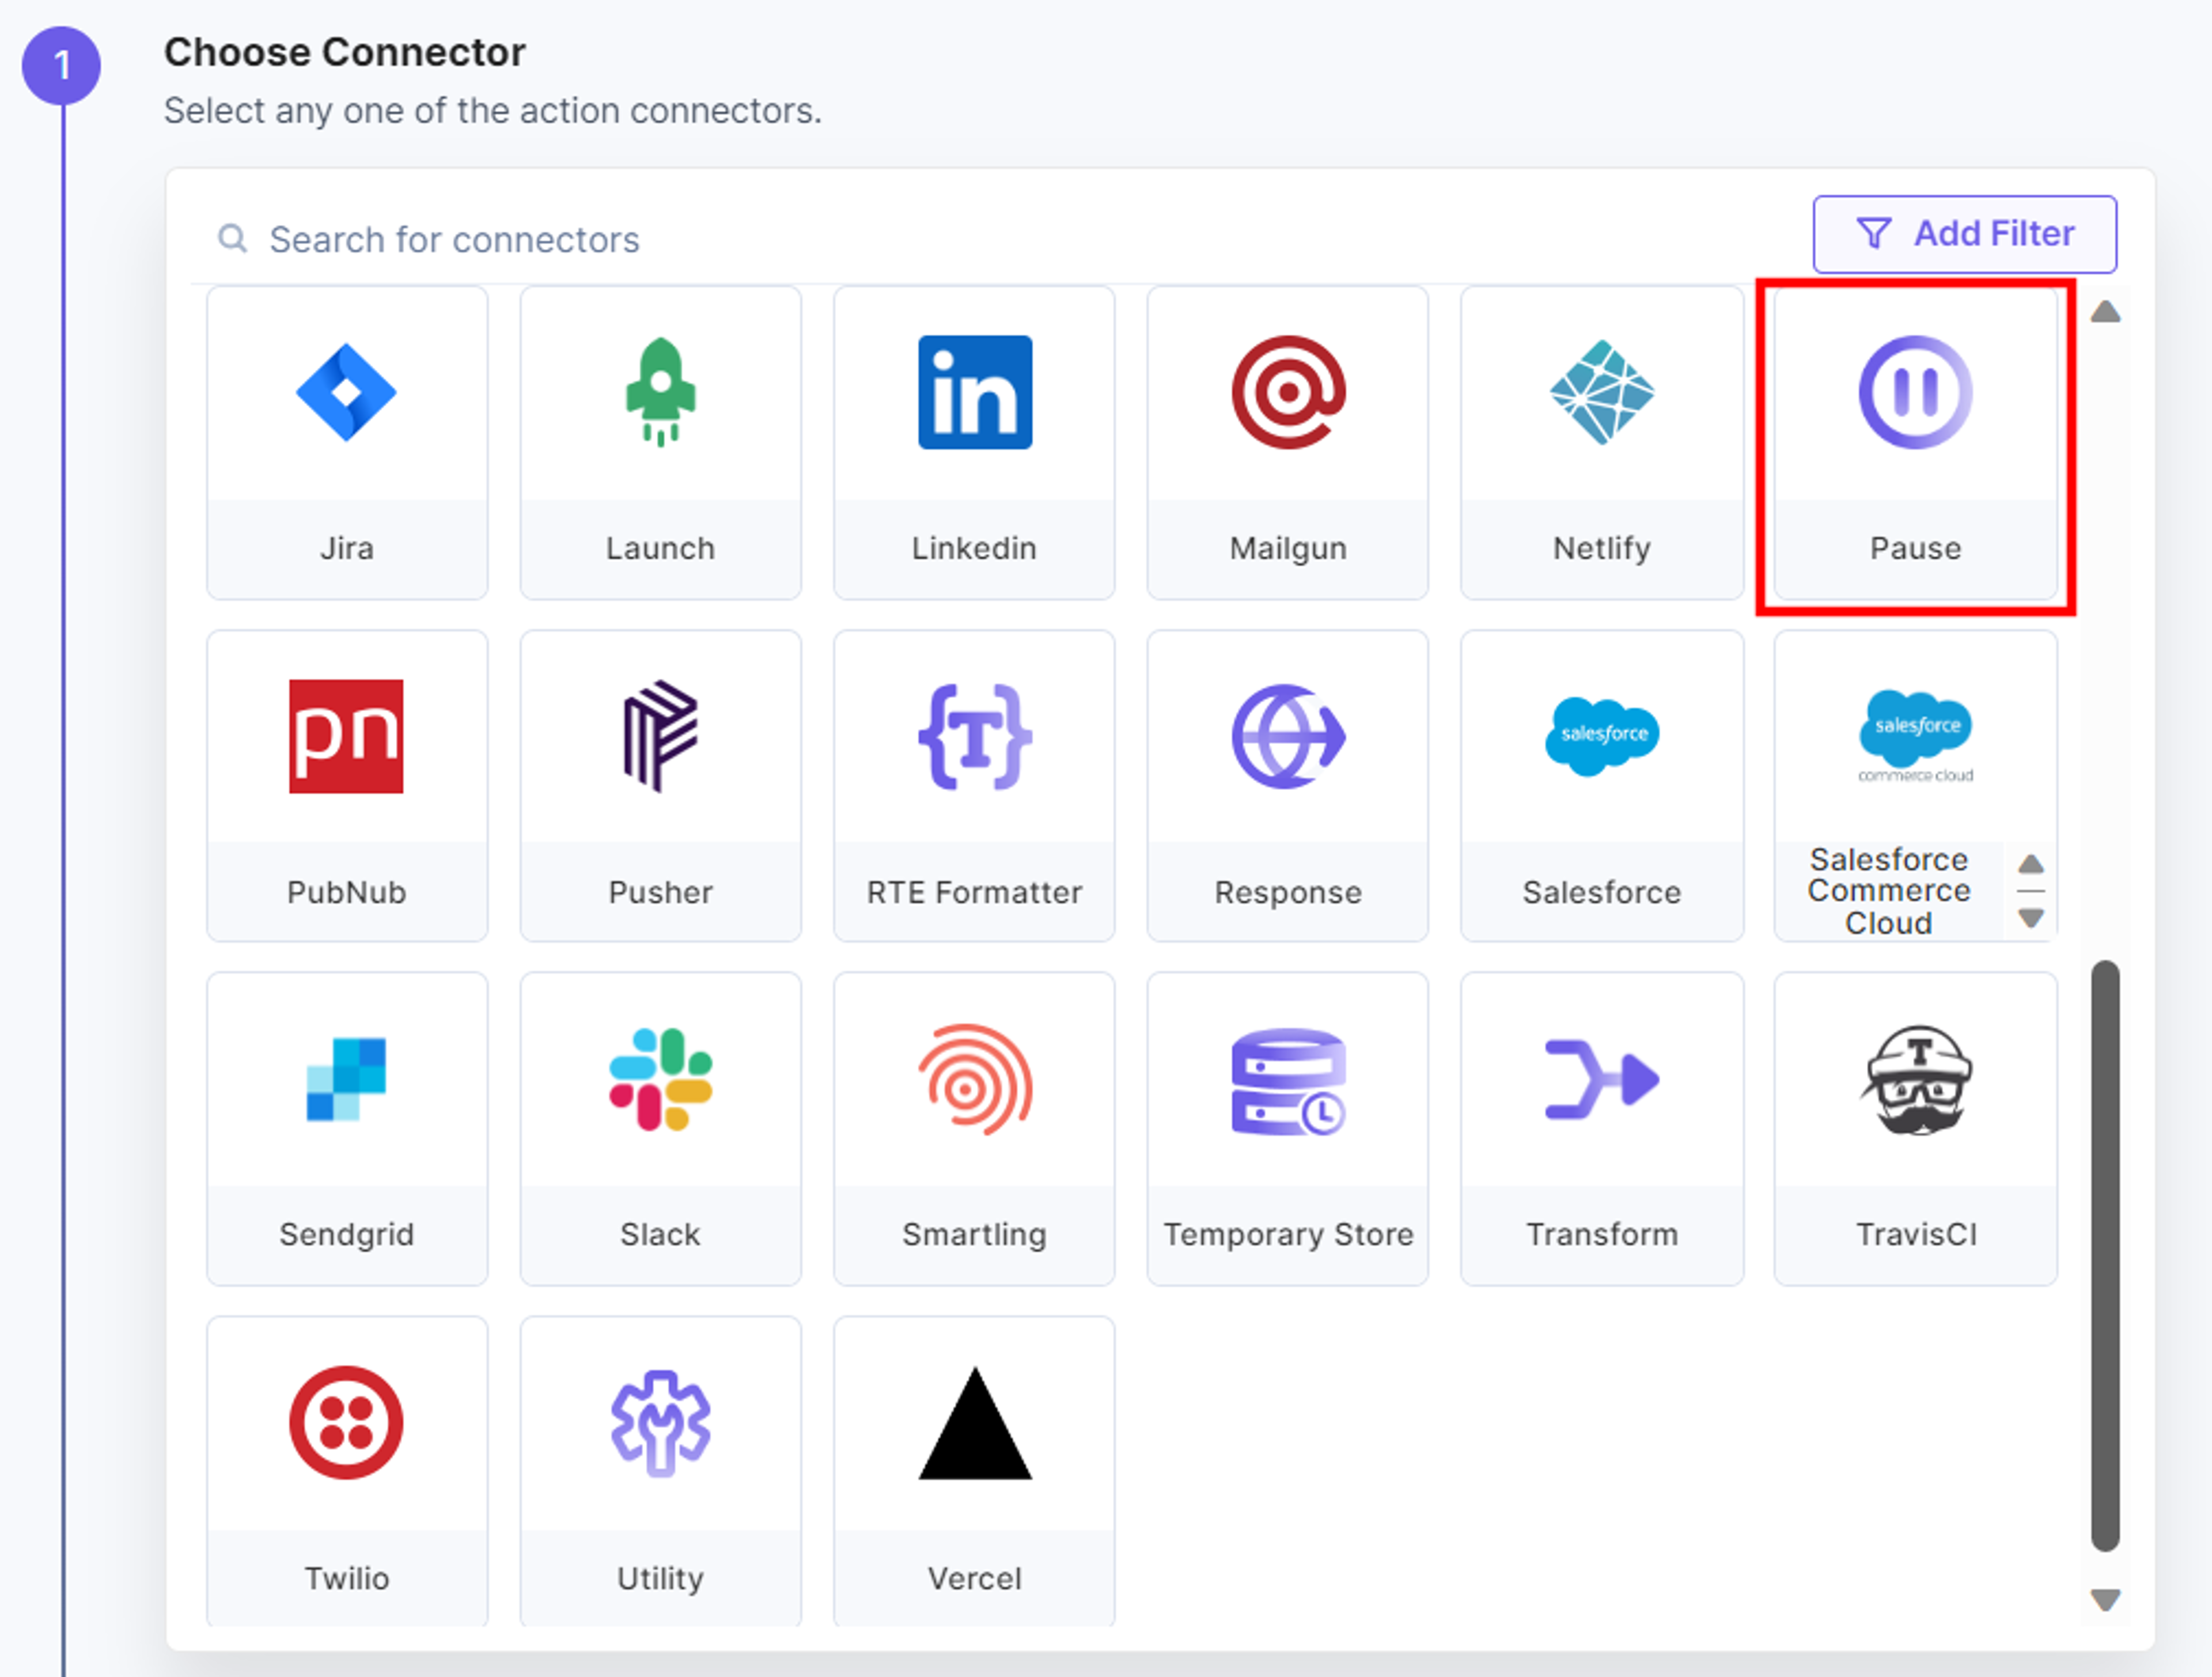Click the 'Launch' connector label
The image size is (2212, 1677).
pos(660,548)
